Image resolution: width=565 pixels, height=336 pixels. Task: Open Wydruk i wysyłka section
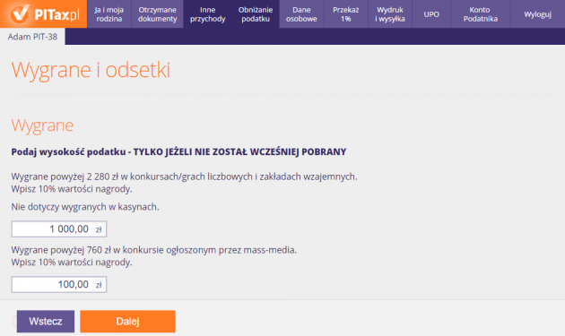coord(390,14)
